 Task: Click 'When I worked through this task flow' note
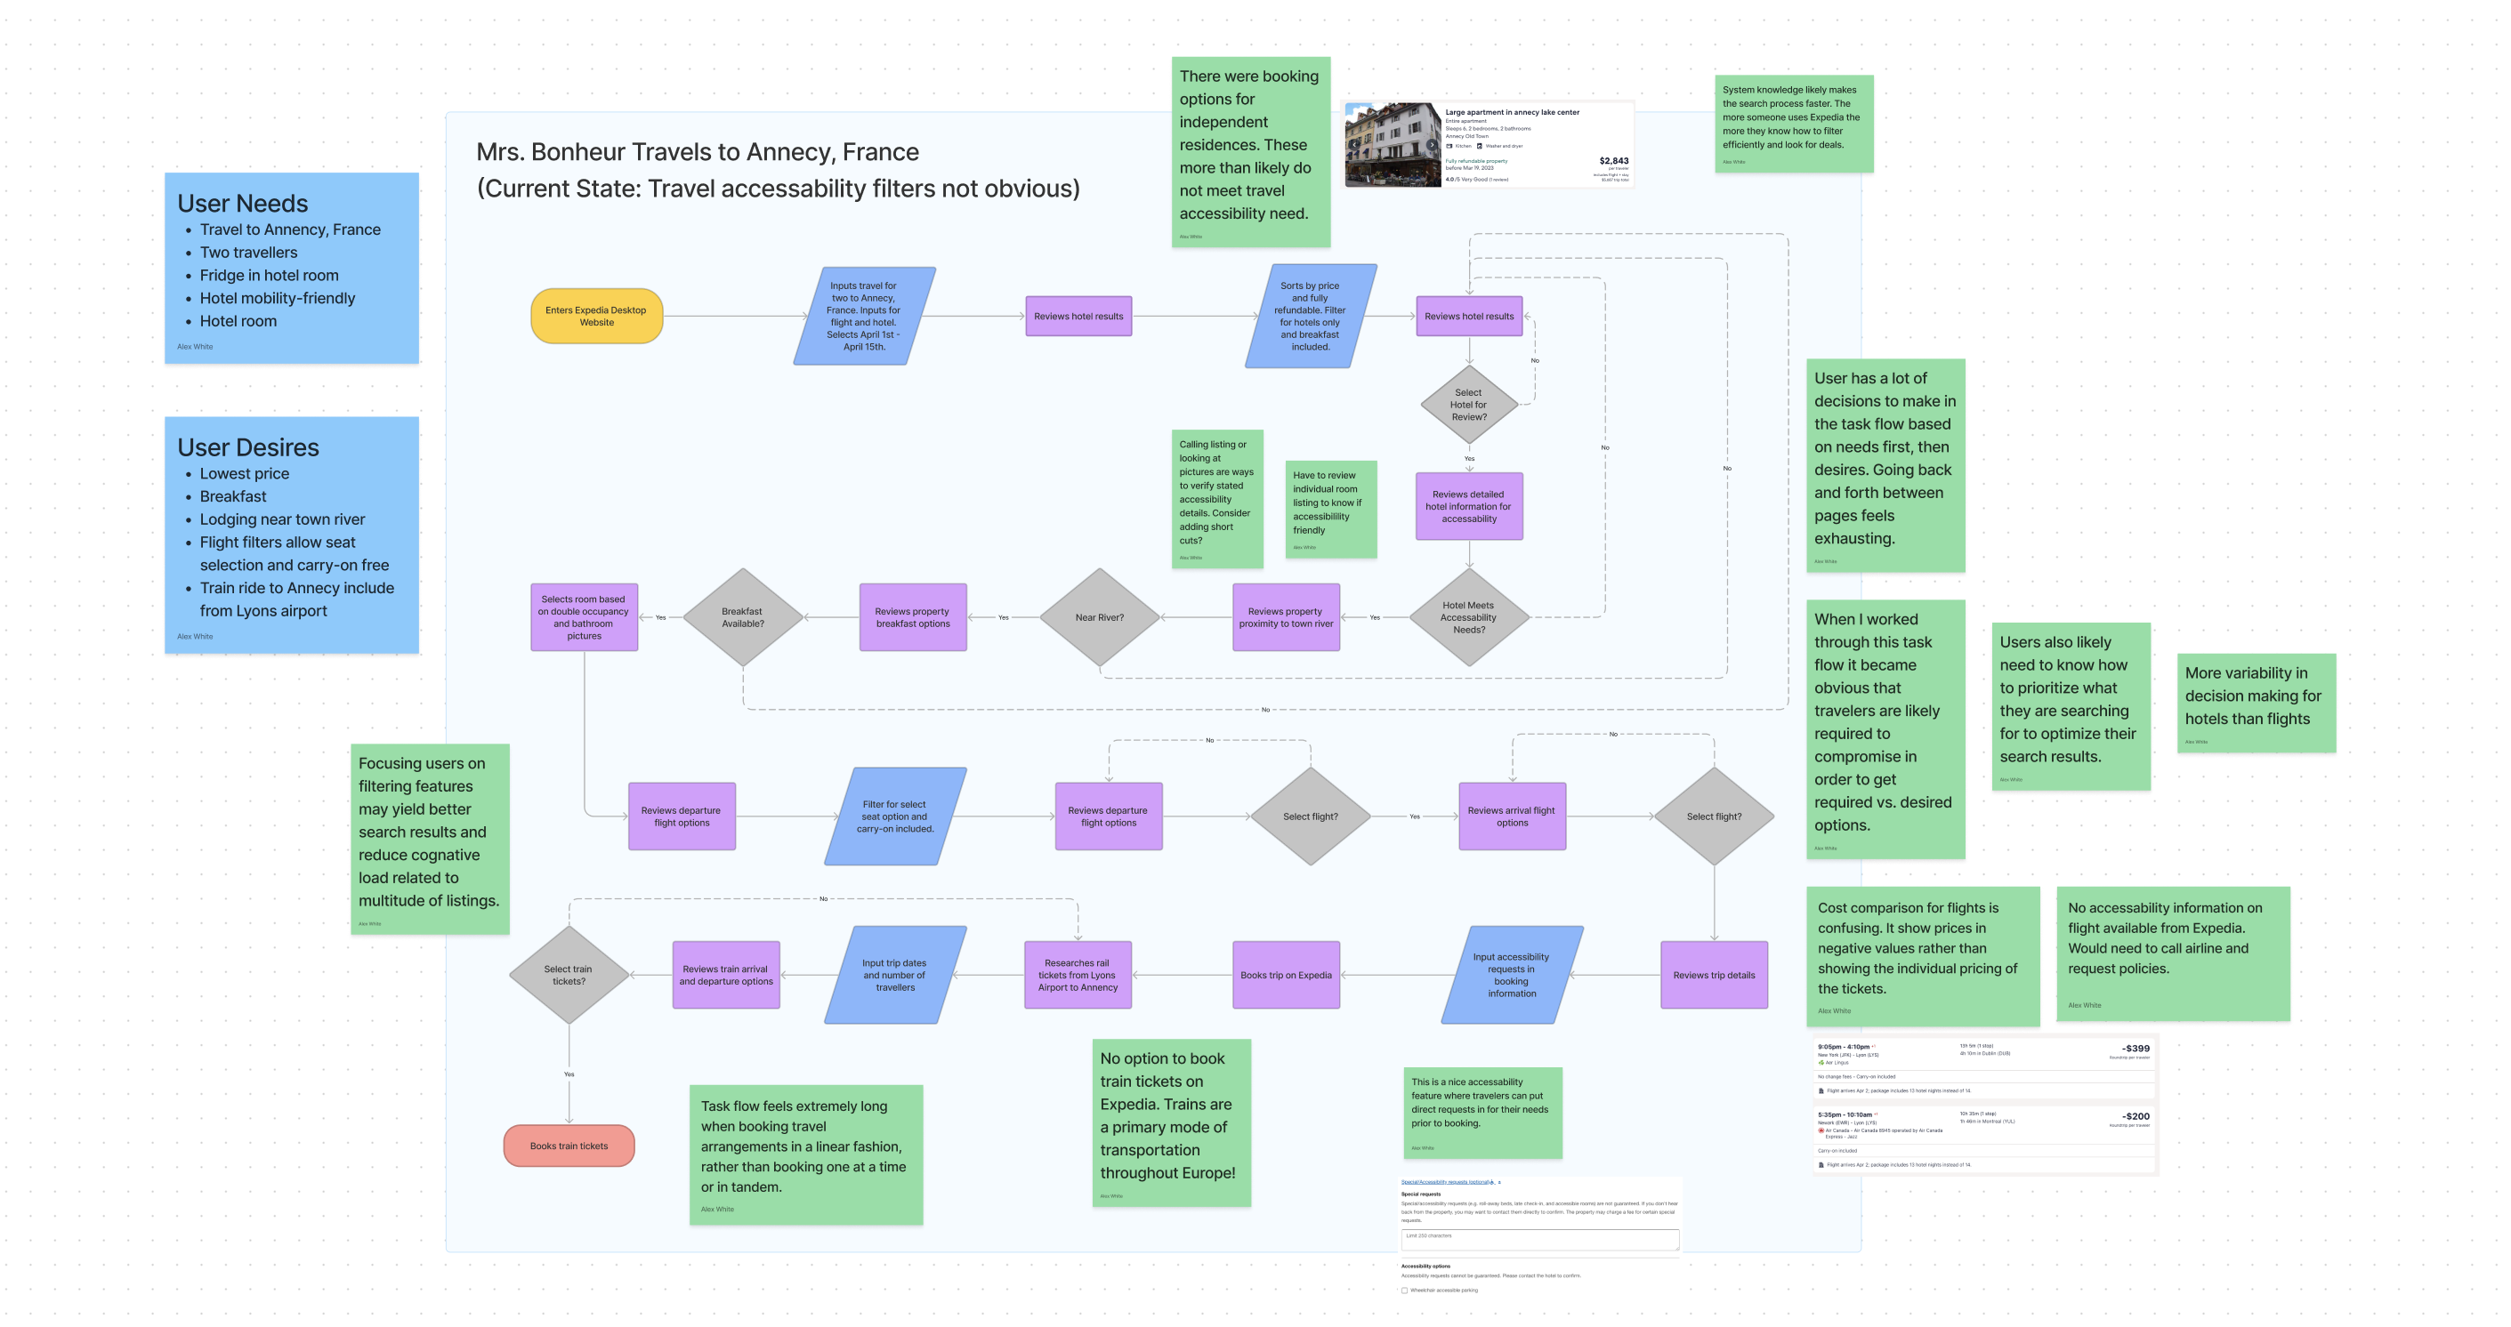[x=1885, y=728]
